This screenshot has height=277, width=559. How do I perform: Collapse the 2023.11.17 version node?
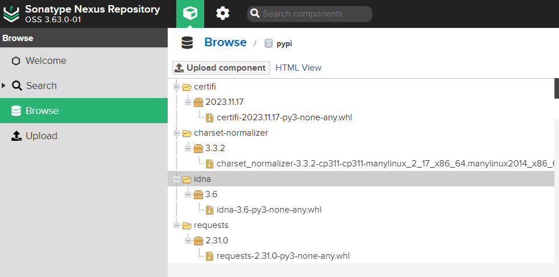coord(188,102)
